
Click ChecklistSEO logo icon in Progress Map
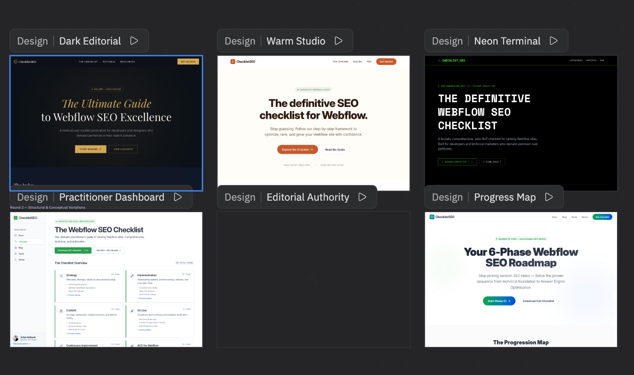432,217
